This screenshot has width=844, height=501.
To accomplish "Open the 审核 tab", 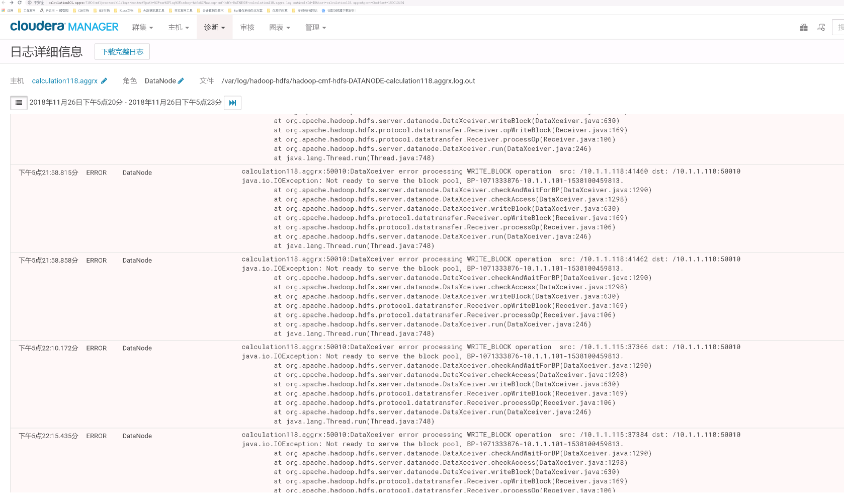I will click(247, 27).
